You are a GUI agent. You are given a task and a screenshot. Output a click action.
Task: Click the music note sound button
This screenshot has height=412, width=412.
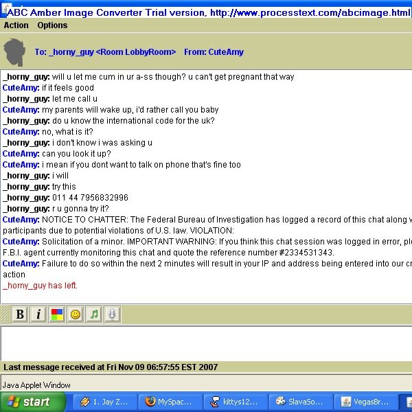(x=94, y=314)
